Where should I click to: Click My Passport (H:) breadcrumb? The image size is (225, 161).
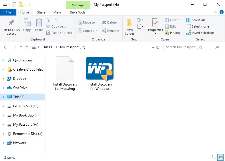click(x=73, y=47)
